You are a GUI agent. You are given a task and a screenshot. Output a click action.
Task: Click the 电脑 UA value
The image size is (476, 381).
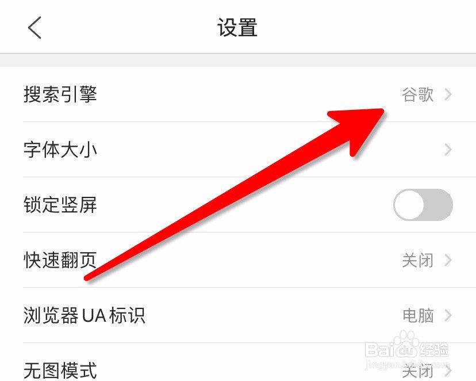[x=418, y=315]
